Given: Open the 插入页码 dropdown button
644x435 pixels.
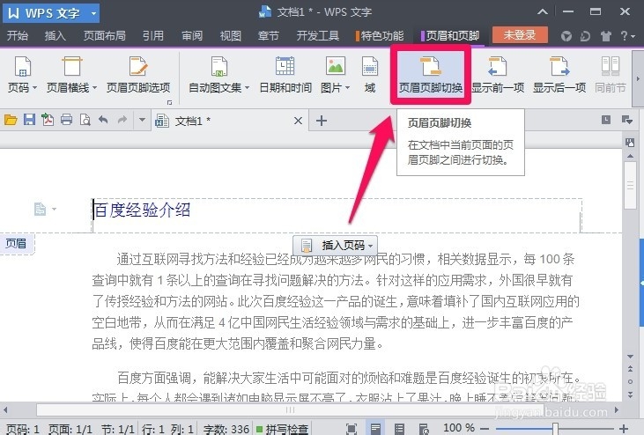Looking at the screenshot, I should tap(335, 245).
